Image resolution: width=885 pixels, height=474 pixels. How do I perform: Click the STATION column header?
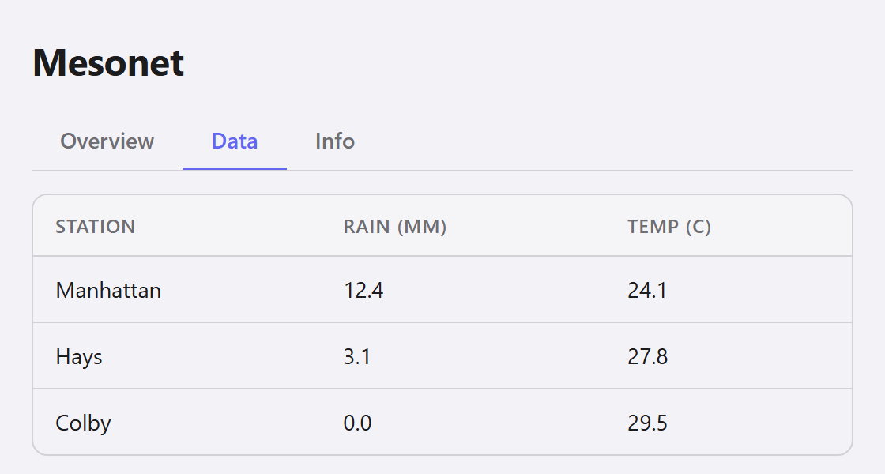point(96,226)
